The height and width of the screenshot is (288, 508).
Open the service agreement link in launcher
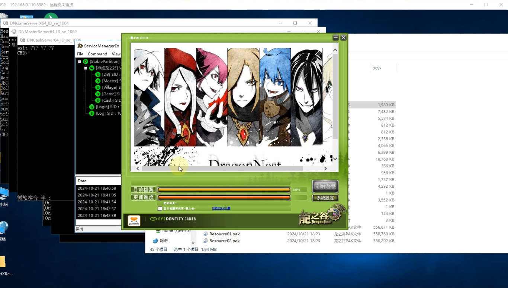[221, 209]
